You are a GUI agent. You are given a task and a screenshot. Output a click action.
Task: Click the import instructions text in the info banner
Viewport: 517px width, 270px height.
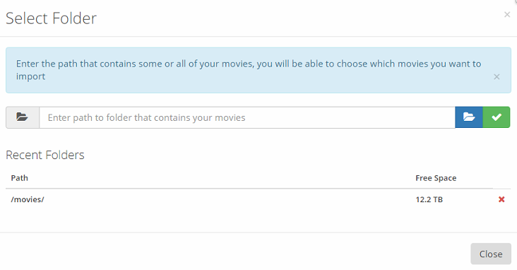[249, 70]
